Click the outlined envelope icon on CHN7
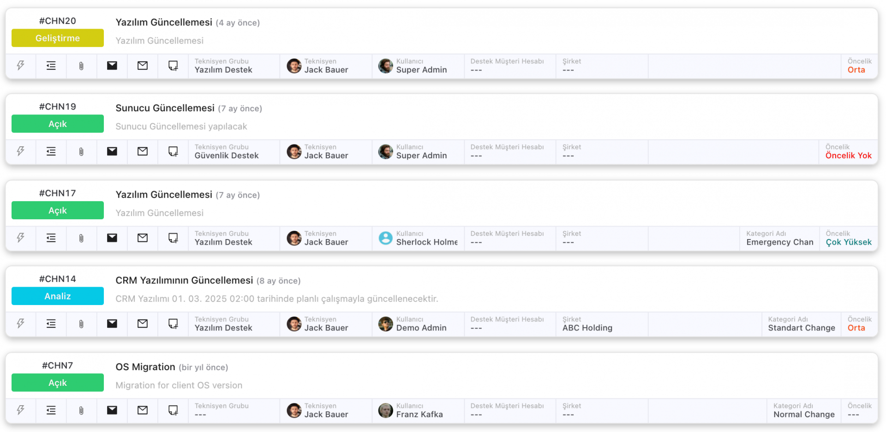 pos(143,410)
